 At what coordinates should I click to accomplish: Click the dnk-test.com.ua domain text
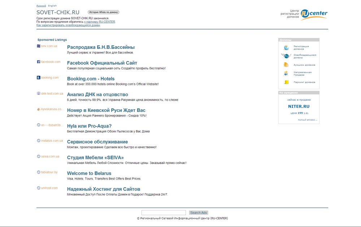click(x=52, y=94)
